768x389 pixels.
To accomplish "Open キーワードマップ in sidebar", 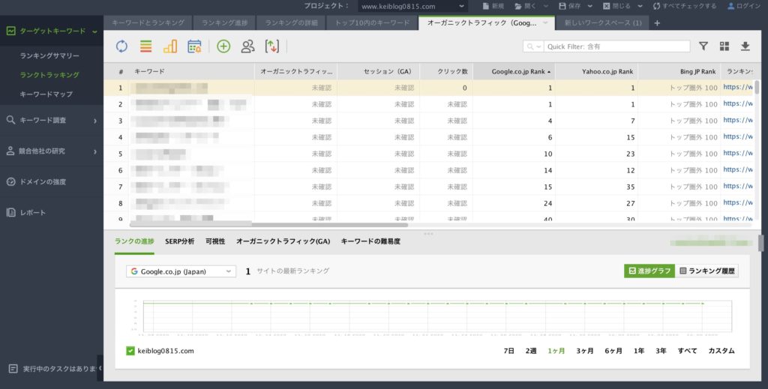I will click(46, 94).
